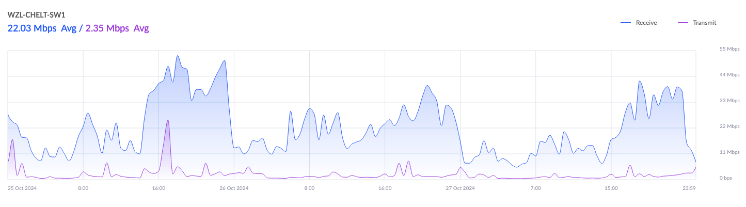Select the WZL-CHELT-SW1 chart title
746x207 pixels.
(36, 14)
